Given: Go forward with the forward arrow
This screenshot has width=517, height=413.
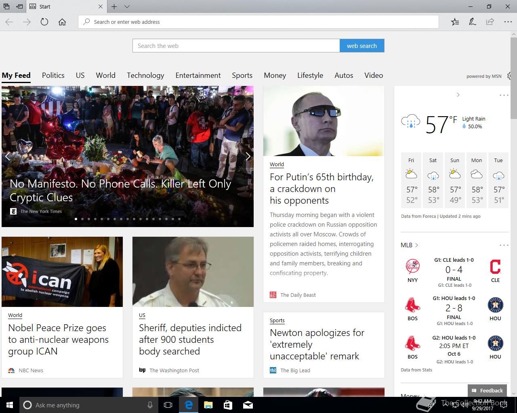Looking at the screenshot, I should click(27, 22).
